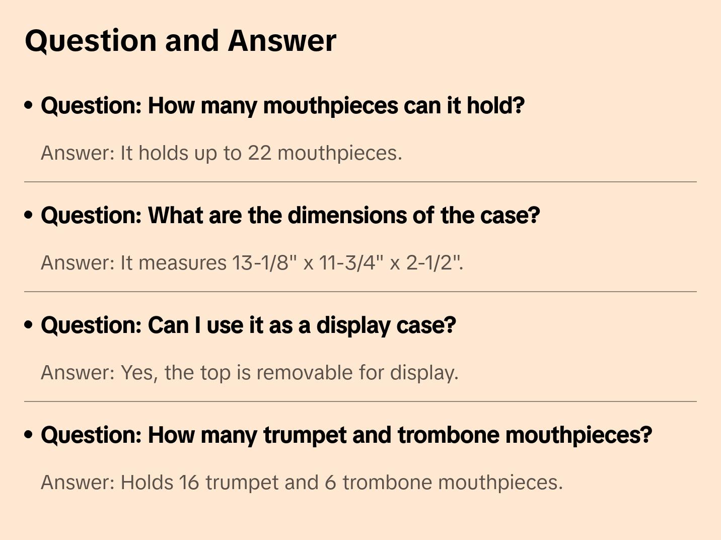Viewport: 721px width, 540px height.
Task: Click the question about using it as display case
Action: point(248,325)
